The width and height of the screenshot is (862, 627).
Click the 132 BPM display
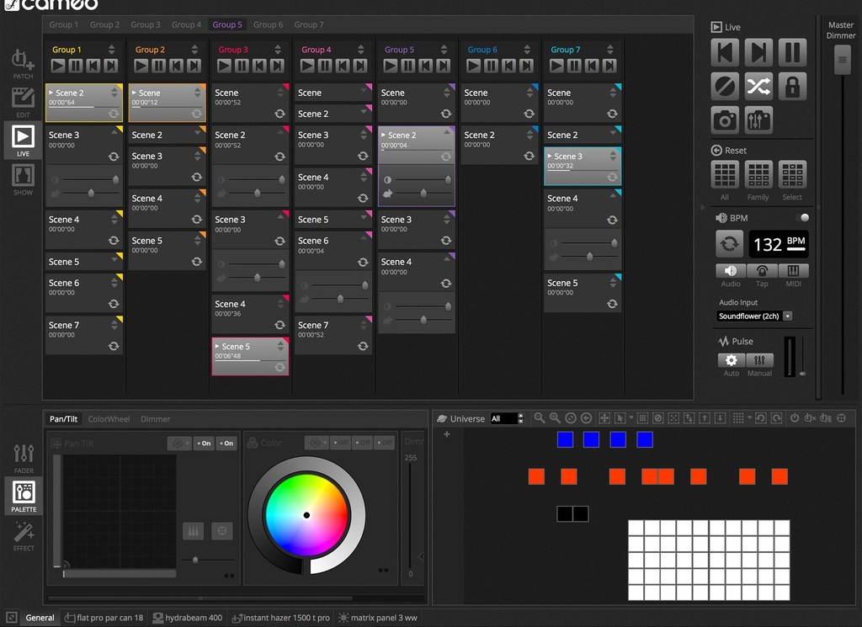click(779, 244)
